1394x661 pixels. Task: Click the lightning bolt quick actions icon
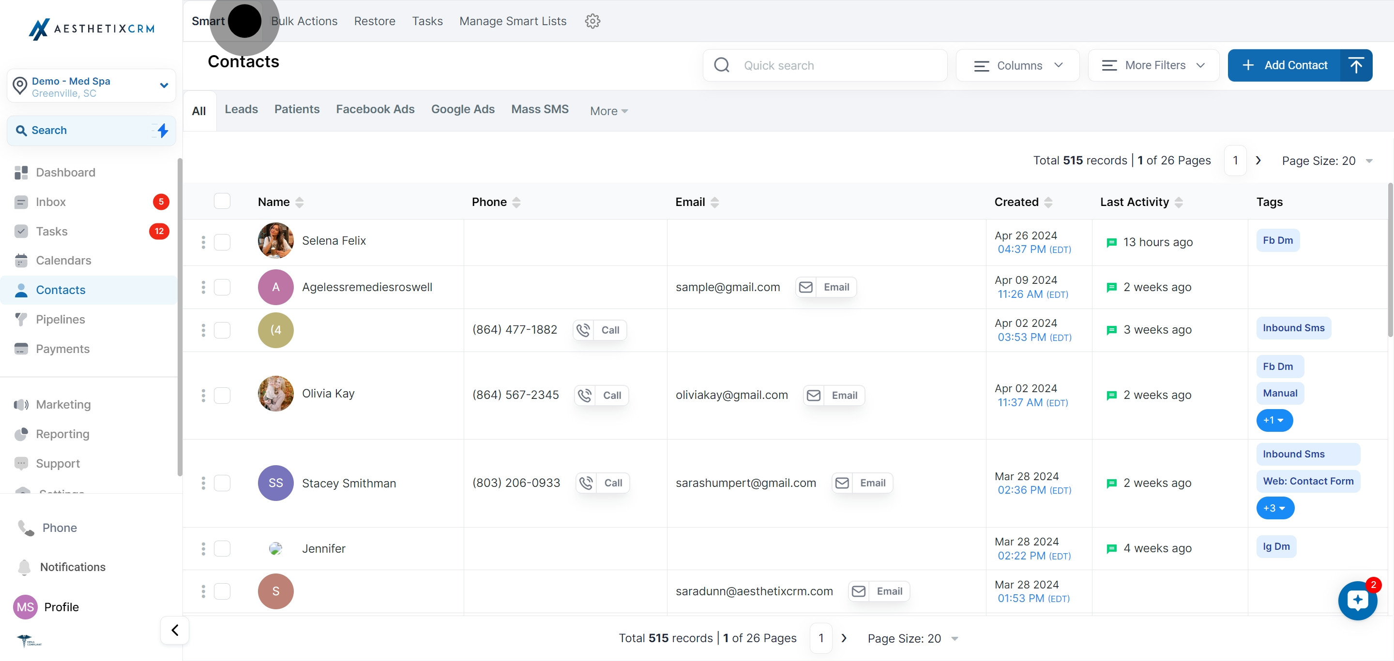[162, 130]
